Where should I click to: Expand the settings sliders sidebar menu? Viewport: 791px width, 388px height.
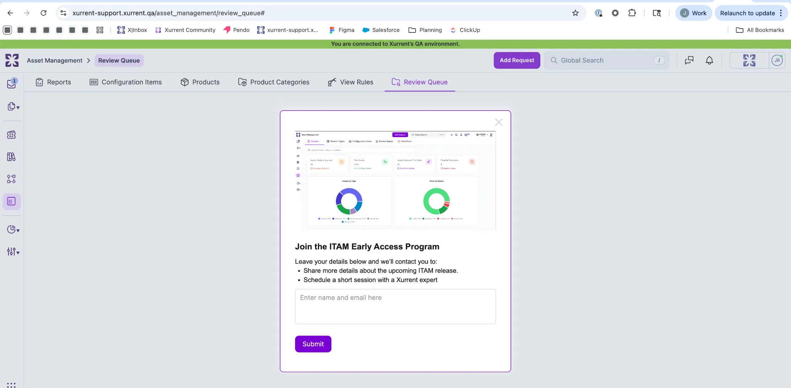(x=13, y=252)
